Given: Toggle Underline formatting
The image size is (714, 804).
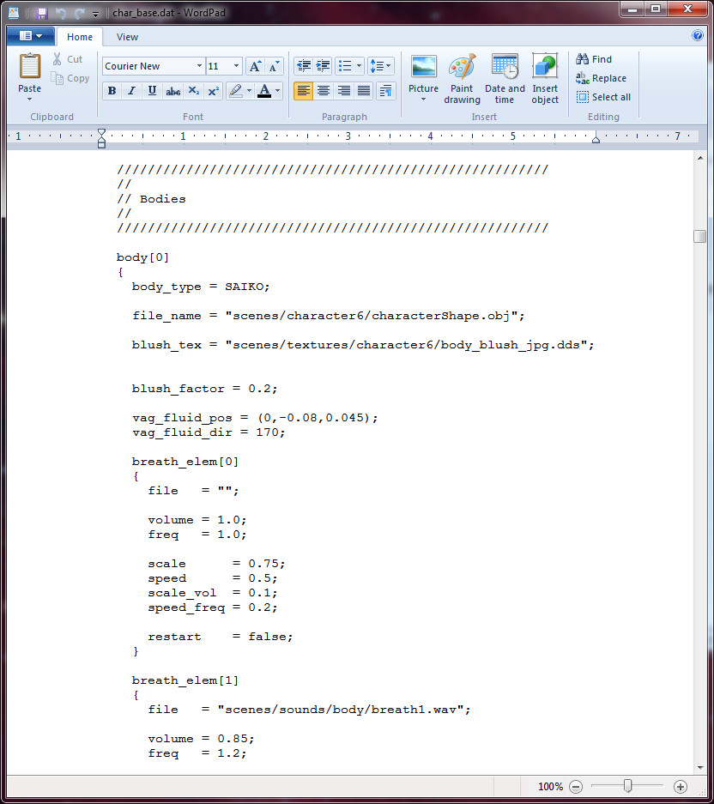Looking at the screenshot, I should (x=153, y=91).
